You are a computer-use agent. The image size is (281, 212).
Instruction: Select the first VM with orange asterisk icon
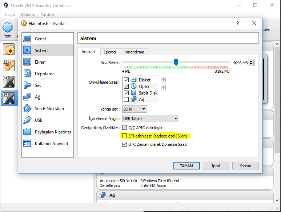tap(9, 49)
